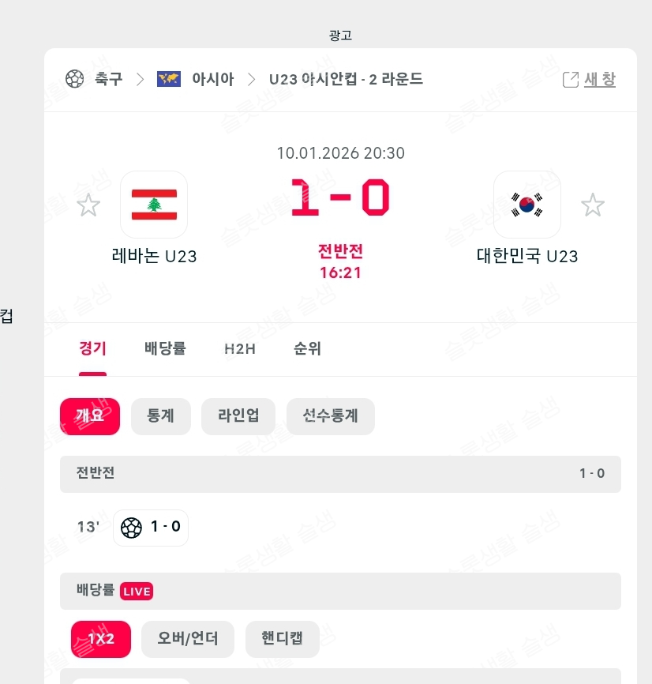The width and height of the screenshot is (652, 684).
Task: Open Lebanon U23 team flag logo
Action: click(x=154, y=205)
